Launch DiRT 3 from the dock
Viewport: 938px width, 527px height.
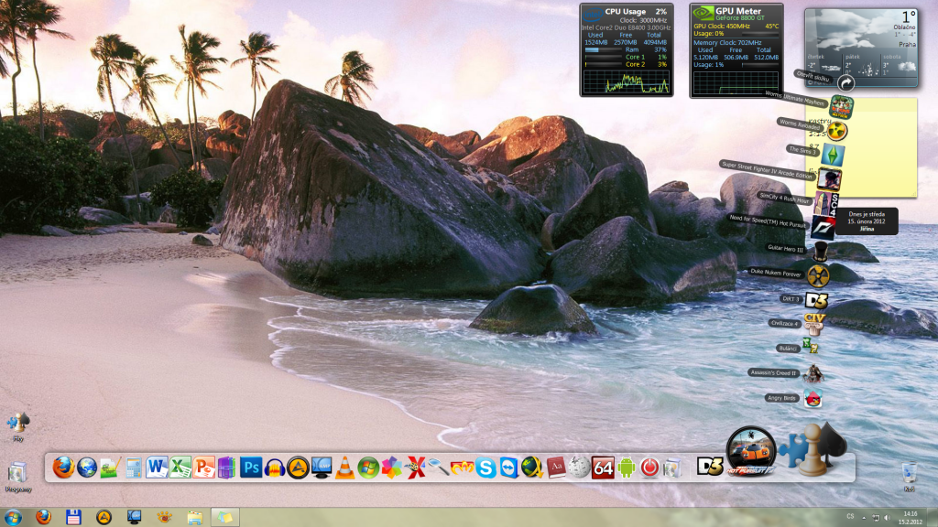point(710,466)
